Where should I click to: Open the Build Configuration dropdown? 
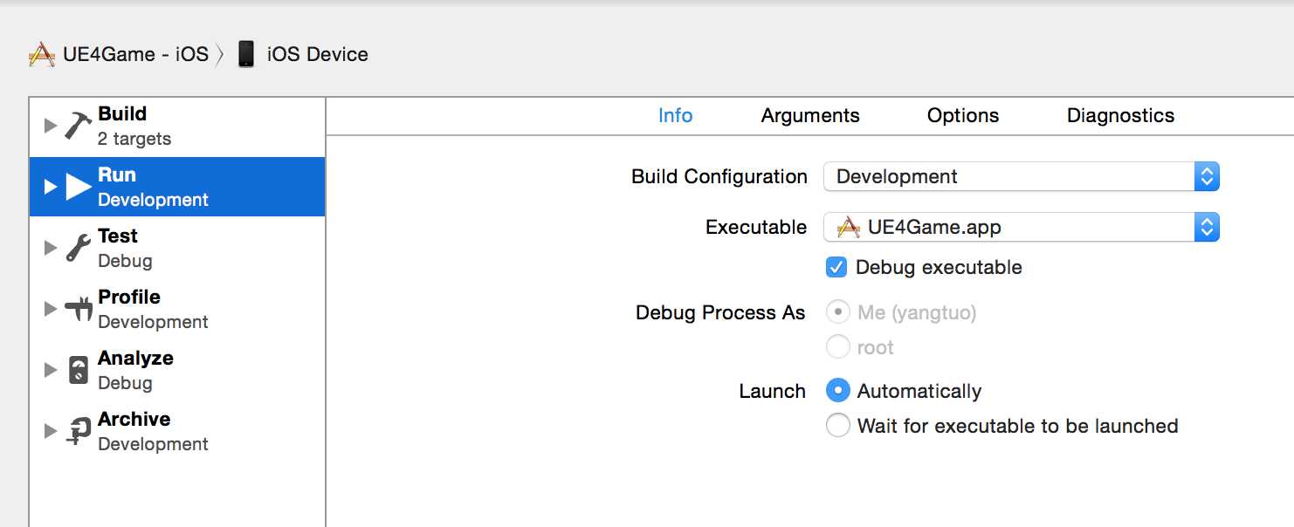[x=1021, y=176]
